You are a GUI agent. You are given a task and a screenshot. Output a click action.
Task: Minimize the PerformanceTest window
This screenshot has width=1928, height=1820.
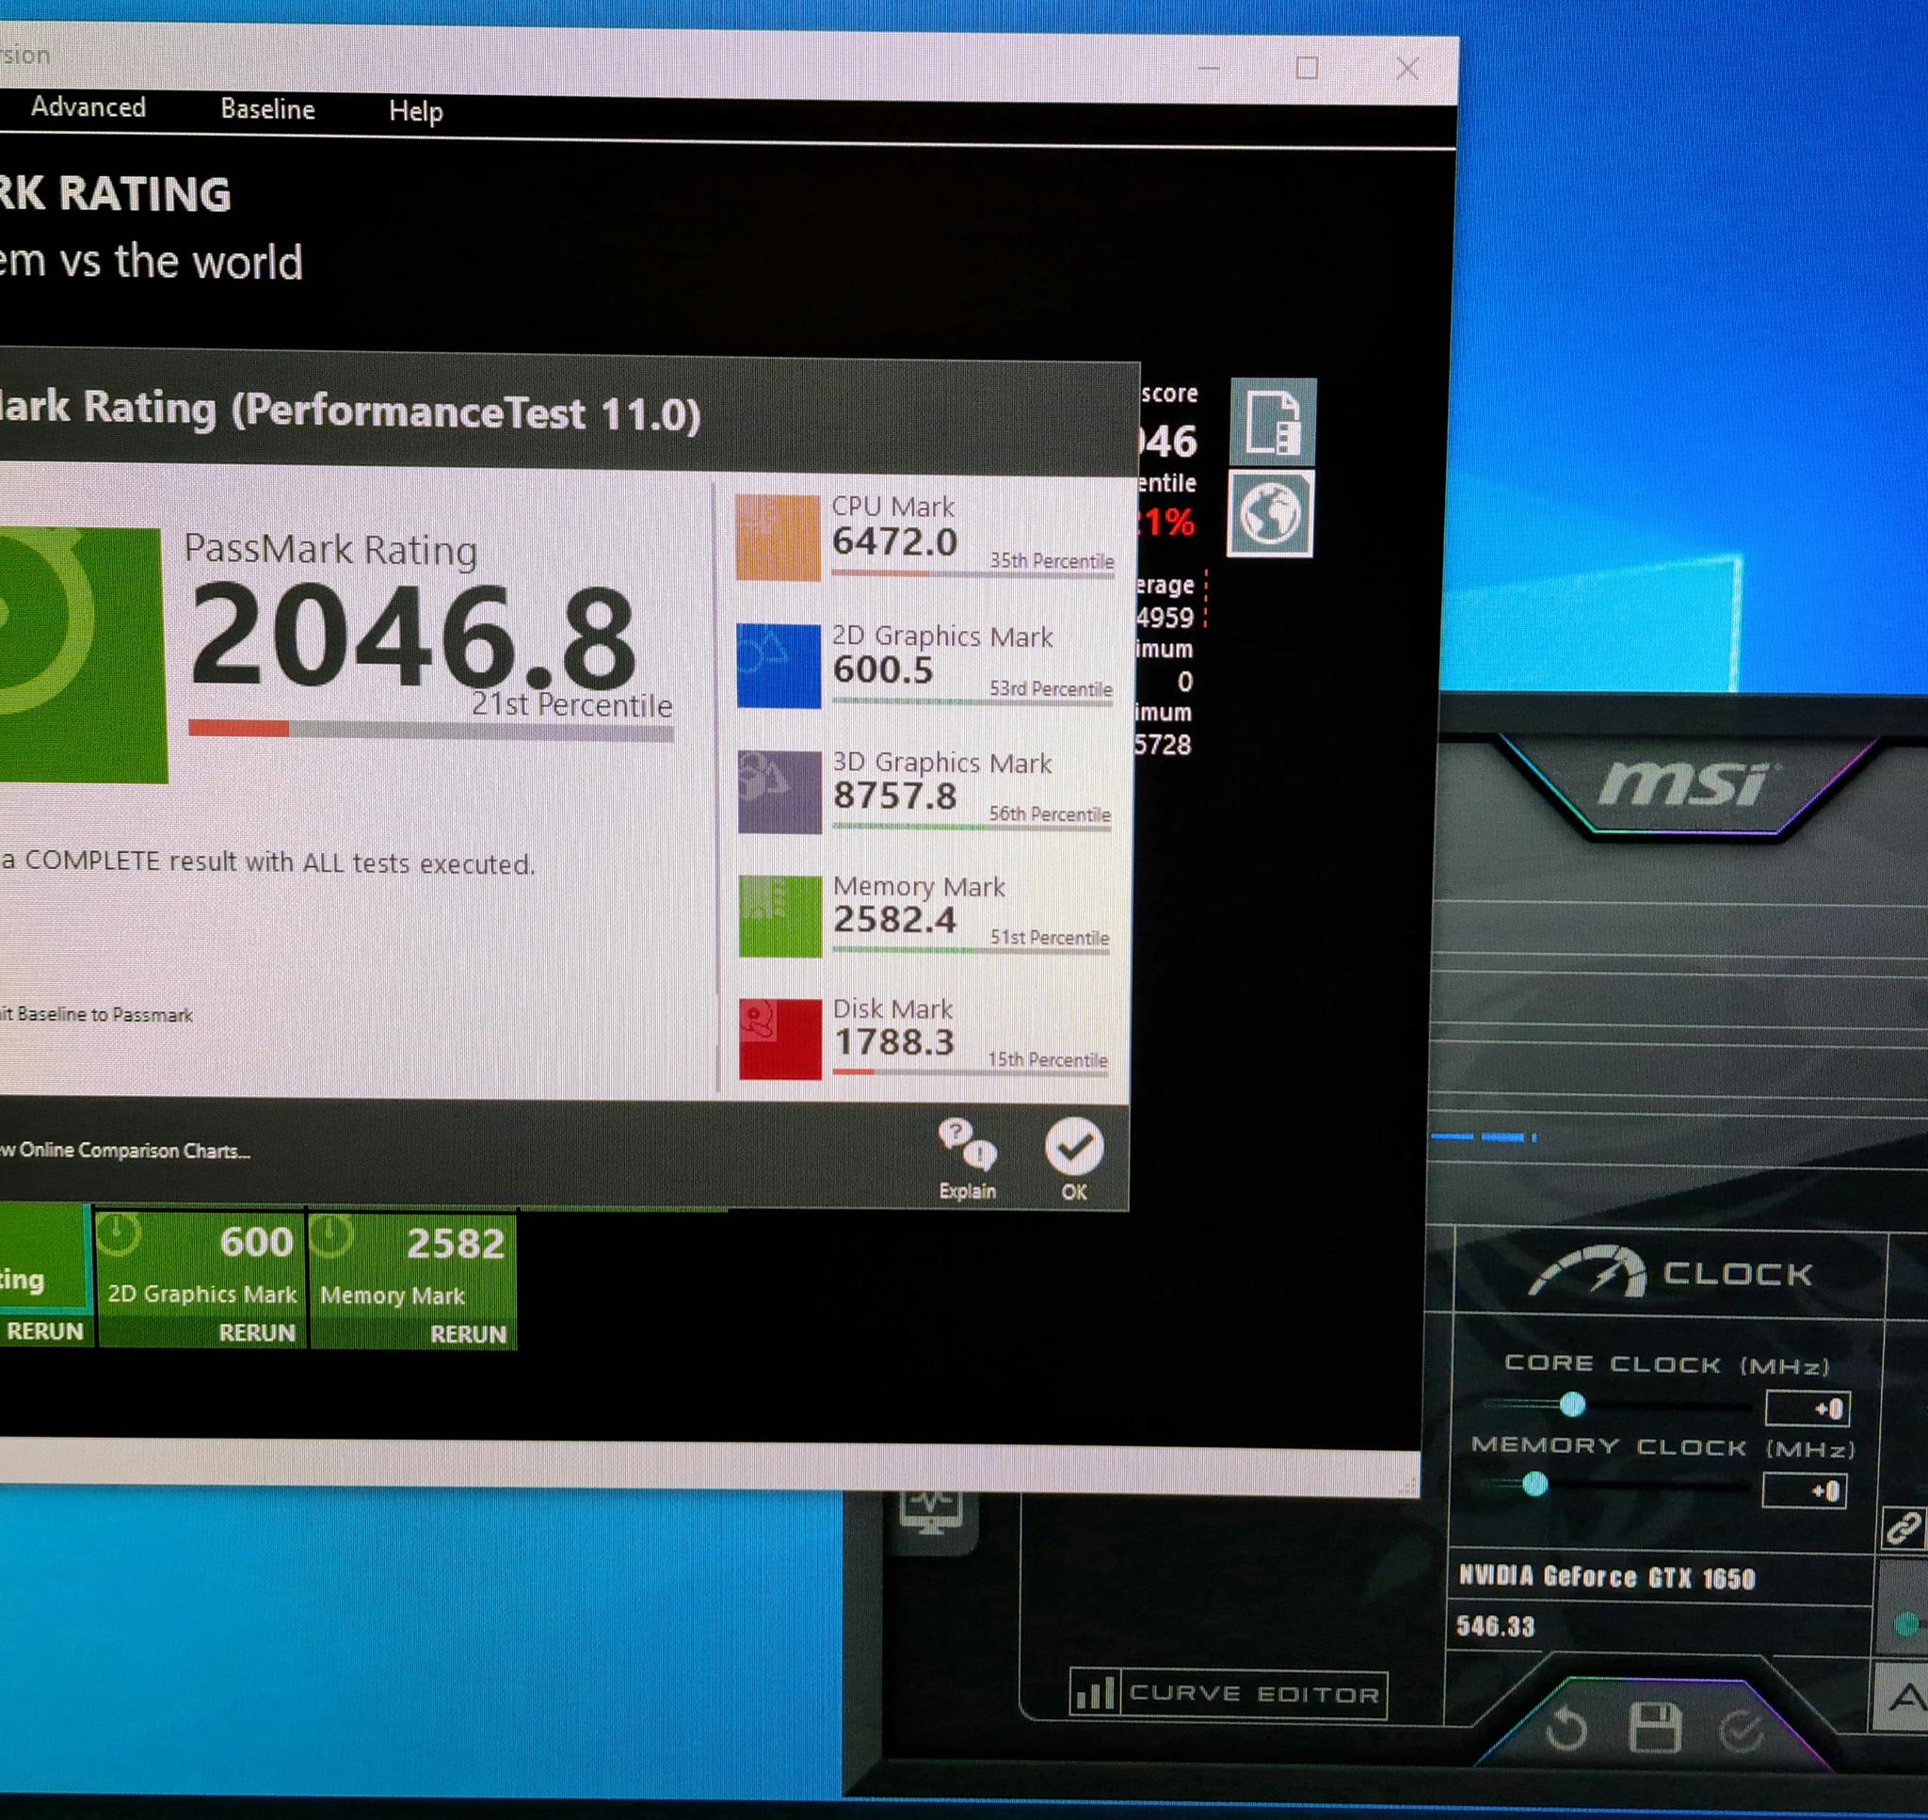pyautogui.click(x=1208, y=68)
